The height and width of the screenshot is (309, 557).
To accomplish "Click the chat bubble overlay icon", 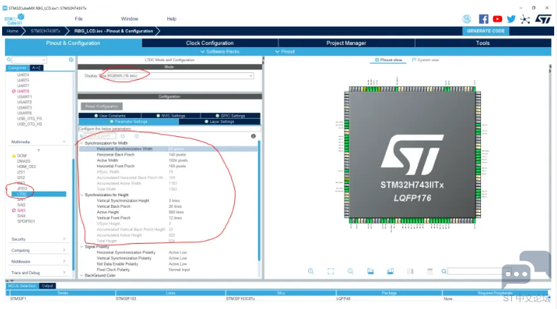I will [526, 269].
